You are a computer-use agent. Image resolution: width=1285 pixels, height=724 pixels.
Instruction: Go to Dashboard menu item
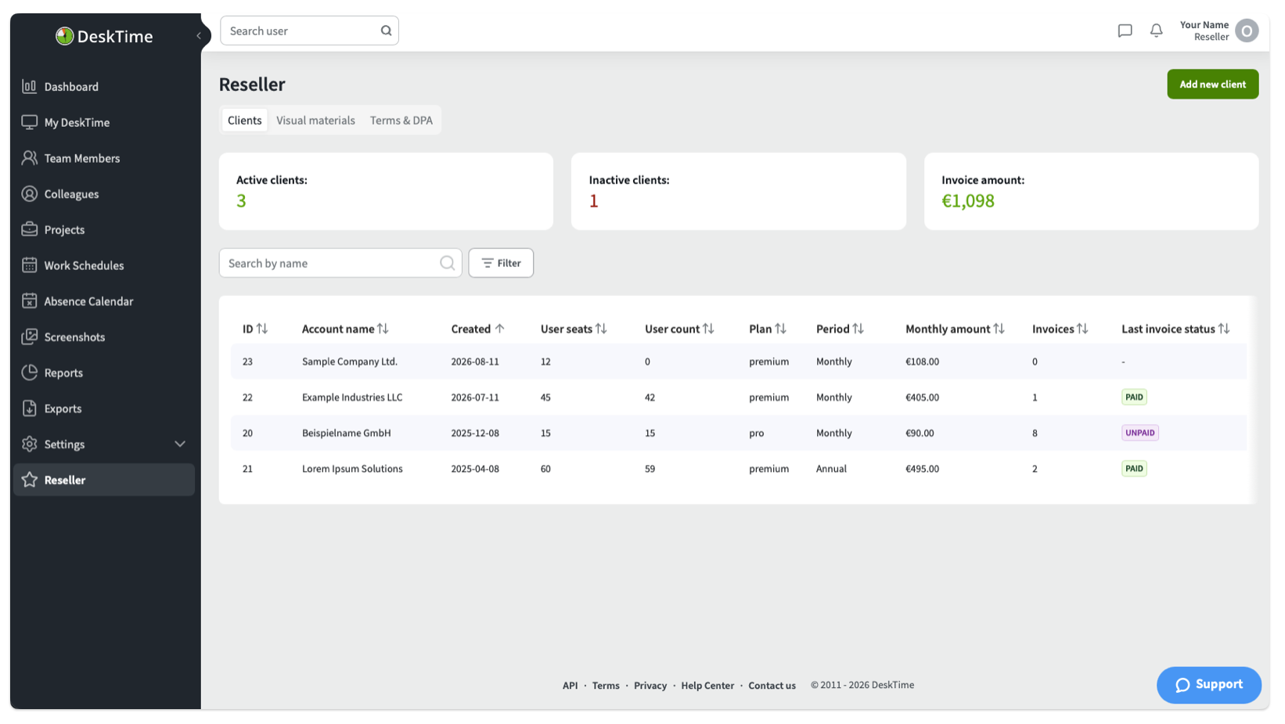click(104, 86)
